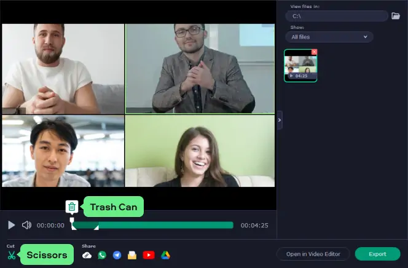Screen dimensions: 408x268
Task: Click the white playhead marker
Action: [x=72, y=222]
